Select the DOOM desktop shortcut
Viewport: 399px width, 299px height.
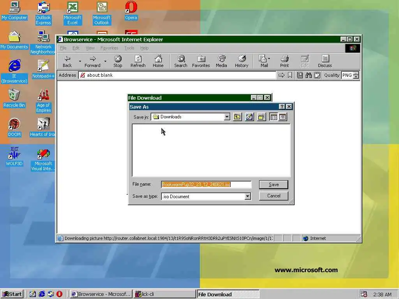(x=14, y=128)
